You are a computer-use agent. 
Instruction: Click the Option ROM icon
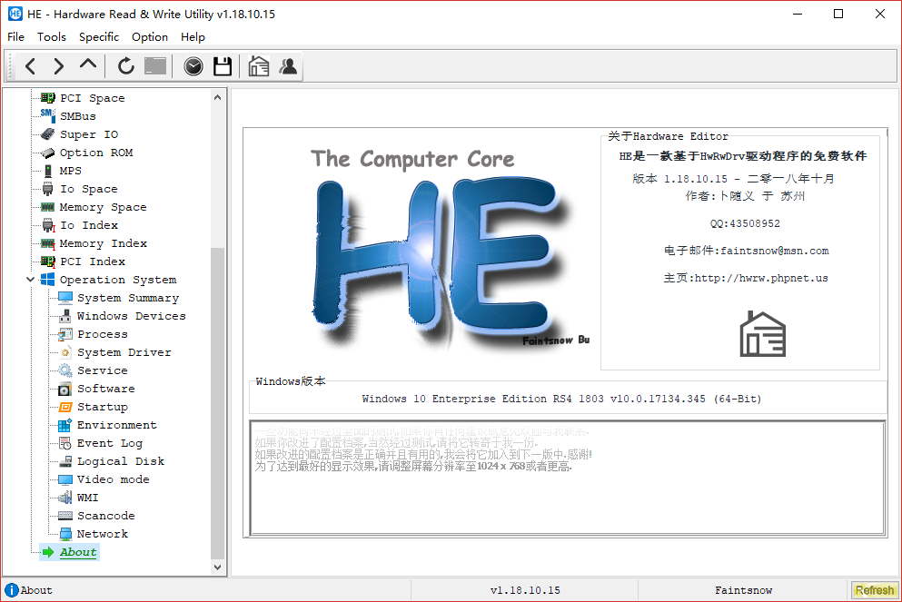tap(48, 153)
